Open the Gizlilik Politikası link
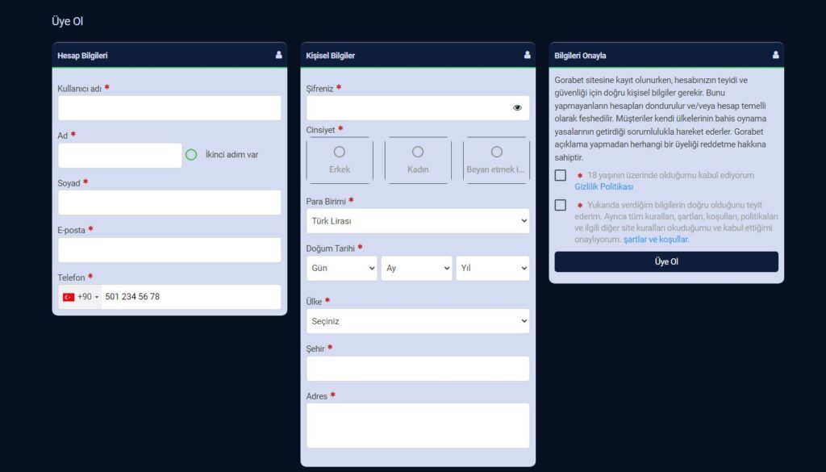The width and height of the screenshot is (826, 472). point(603,187)
